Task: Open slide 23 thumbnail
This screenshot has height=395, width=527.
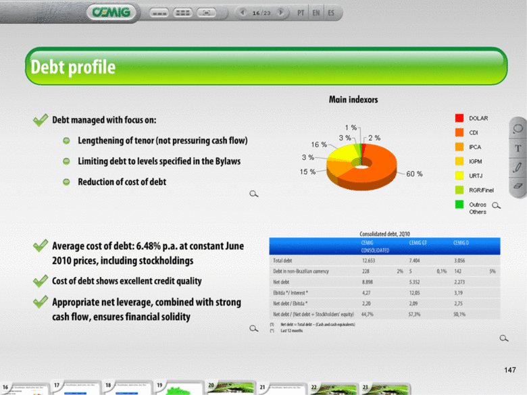Action: point(384,389)
